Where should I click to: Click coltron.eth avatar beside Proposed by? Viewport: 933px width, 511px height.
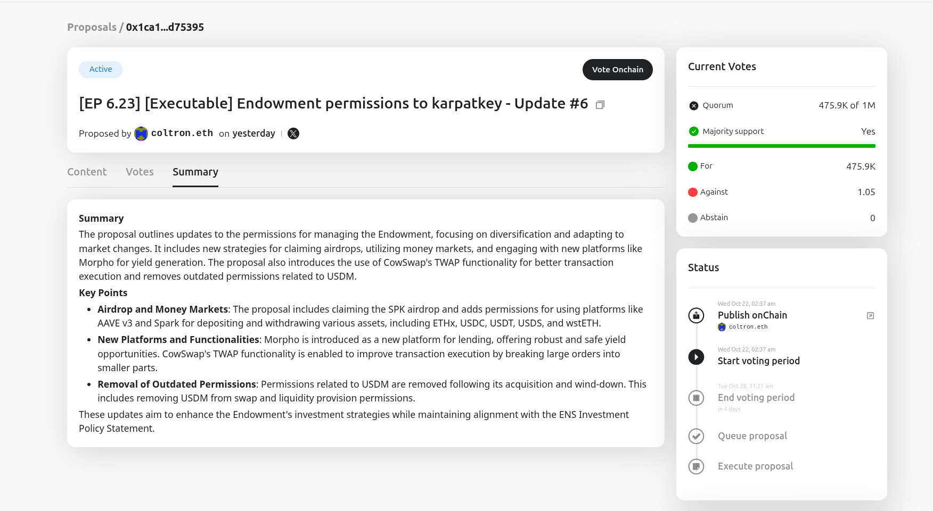(141, 133)
